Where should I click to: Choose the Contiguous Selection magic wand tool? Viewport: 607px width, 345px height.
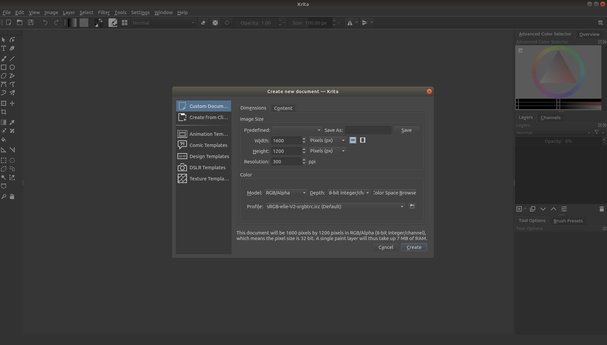coord(4,177)
